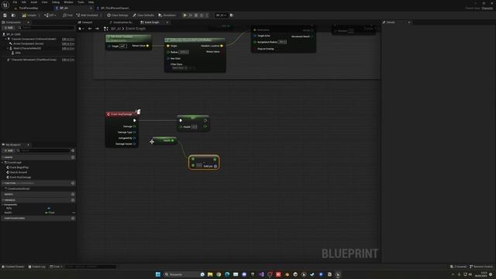Switch to the Construction Script tab
Image resolution: width=496 pixels, height=279 pixels.
[x=122, y=22]
